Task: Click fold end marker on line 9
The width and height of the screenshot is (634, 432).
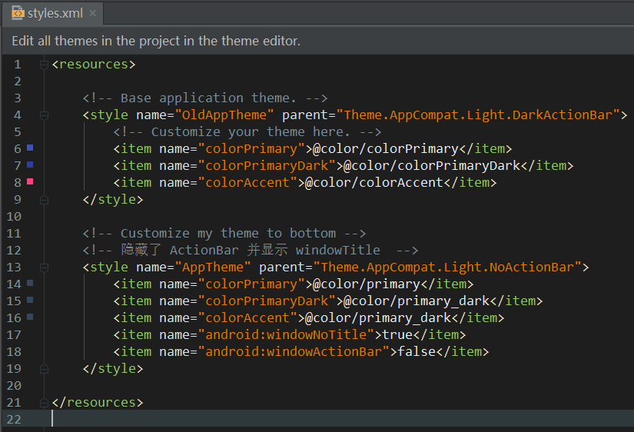Action: [44, 199]
